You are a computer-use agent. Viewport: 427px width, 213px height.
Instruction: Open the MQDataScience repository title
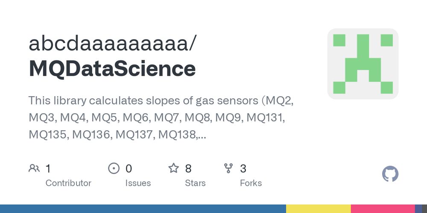[112, 69]
